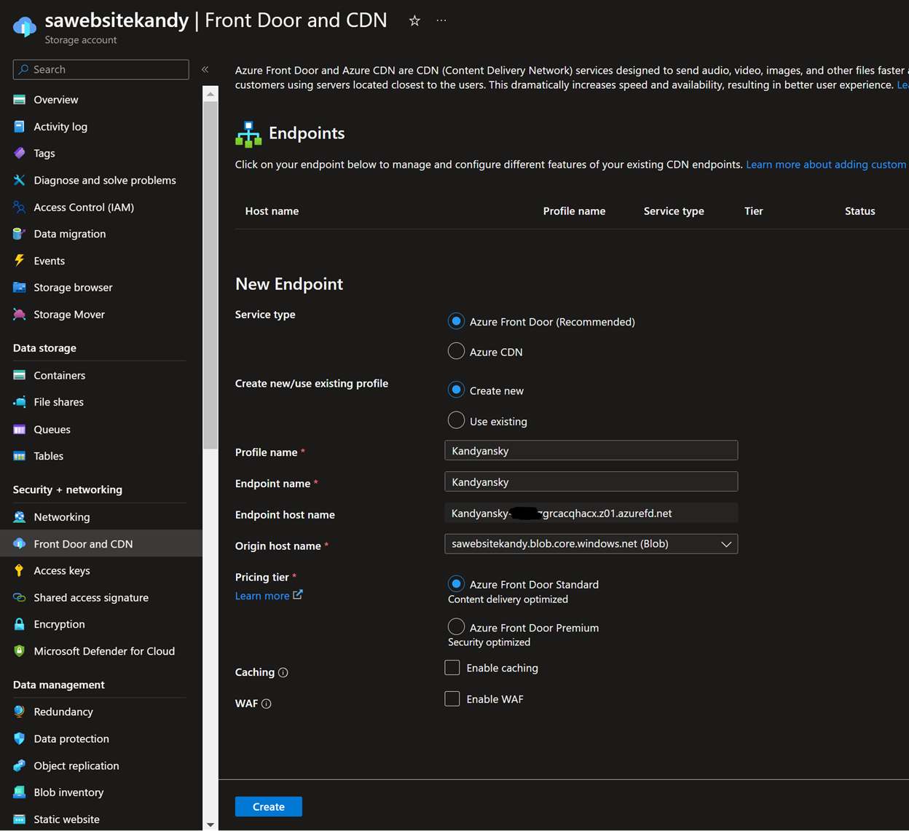
Task: Click the Status column header
Action: [x=860, y=211]
